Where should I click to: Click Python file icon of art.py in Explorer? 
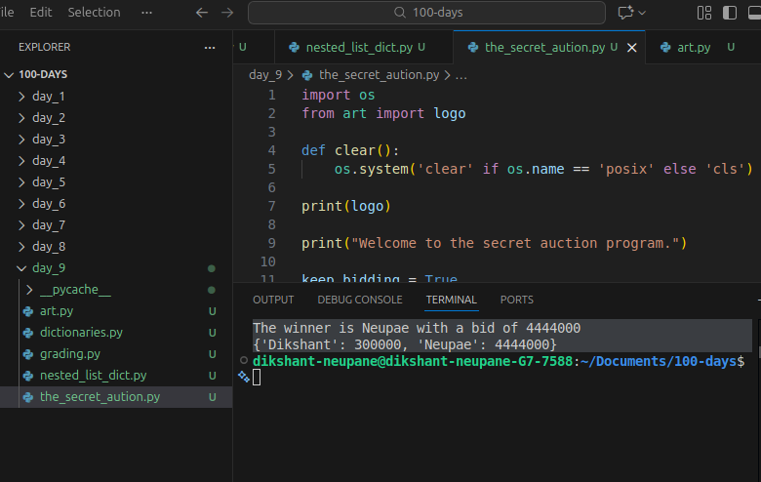(28, 311)
